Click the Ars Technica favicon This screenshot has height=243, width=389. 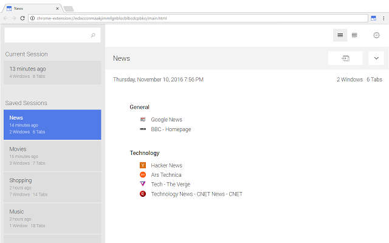pyautogui.click(x=143, y=175)
